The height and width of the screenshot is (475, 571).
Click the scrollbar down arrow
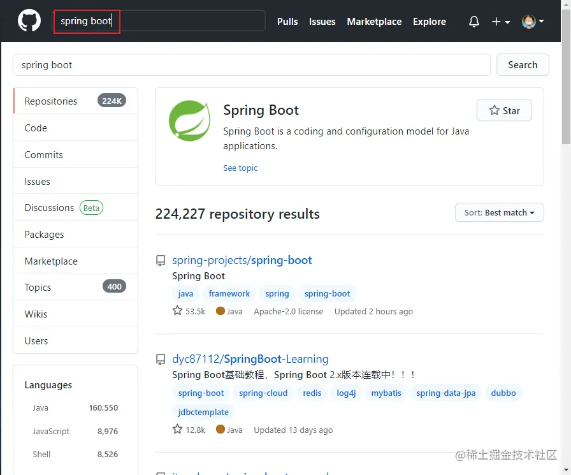click(x=566, y=470)
